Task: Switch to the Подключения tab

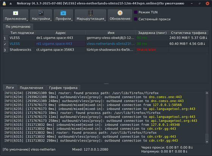Action: pos(31,88)
